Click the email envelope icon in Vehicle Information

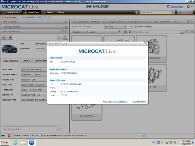point(4,38)
